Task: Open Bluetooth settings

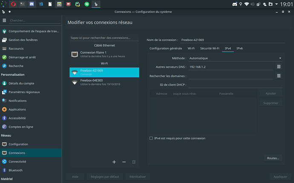Action: pos(31,170)
